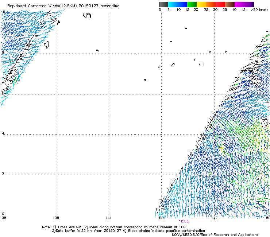Viewport: 270px width, 237px height.
Task: Click the yellow 20-25 knots legend swatch
Action: (x=201, y=4)
